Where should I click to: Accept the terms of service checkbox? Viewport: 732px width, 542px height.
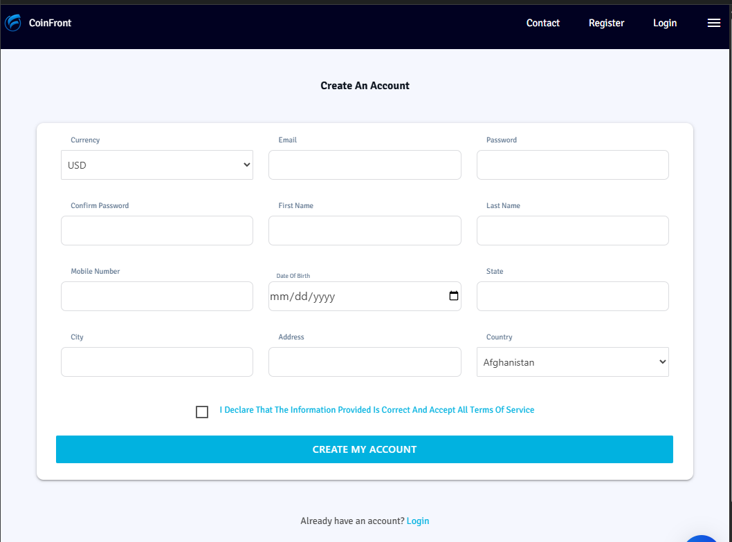click(202, 411)
